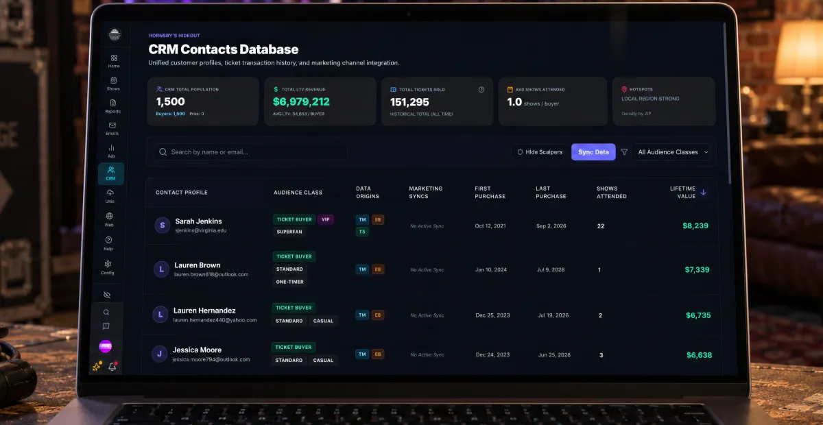
Task: Click the Hotspots map pin icon
Action: [x=624, y=89]
